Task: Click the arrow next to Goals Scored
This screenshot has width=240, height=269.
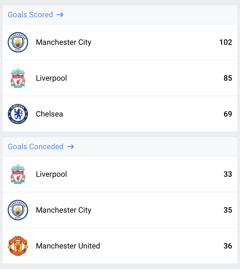Action: click(x=60, y=15)
